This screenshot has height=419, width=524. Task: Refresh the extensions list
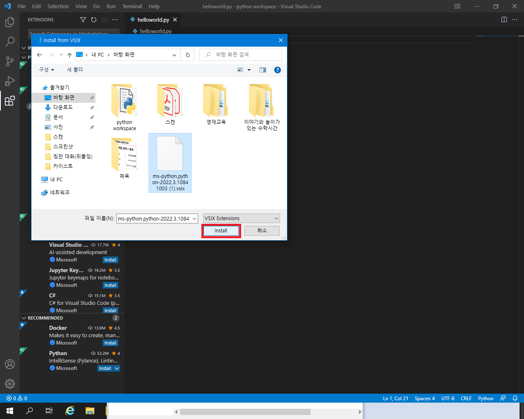coord(94,20)
